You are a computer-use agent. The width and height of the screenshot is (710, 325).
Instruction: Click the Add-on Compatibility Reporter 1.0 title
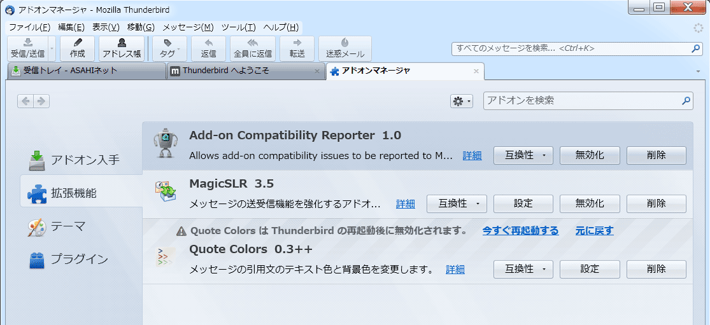coord(295,135)
